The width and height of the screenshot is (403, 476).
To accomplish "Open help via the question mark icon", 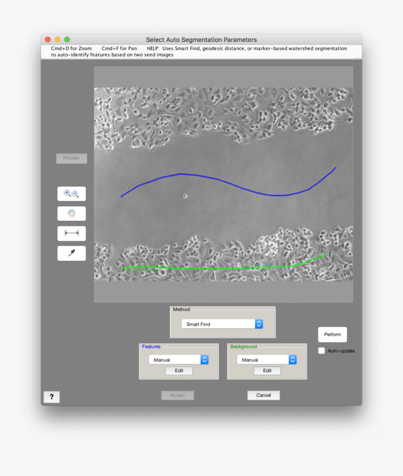I will 52,397.
